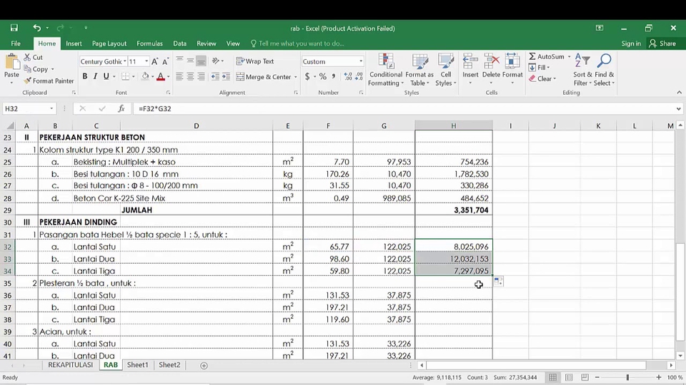Click the formula bar showing =F32*G32
Image resolution: width=686 pixels, height=385 pixels.
point(402,108)
